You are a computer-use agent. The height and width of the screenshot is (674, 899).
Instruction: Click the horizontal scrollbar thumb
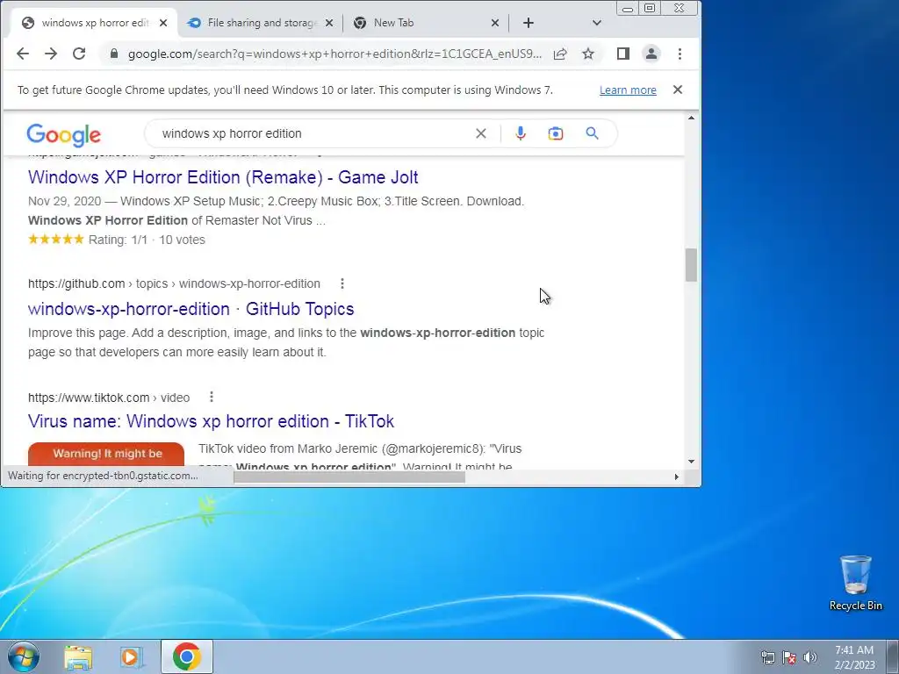(349, 477)
